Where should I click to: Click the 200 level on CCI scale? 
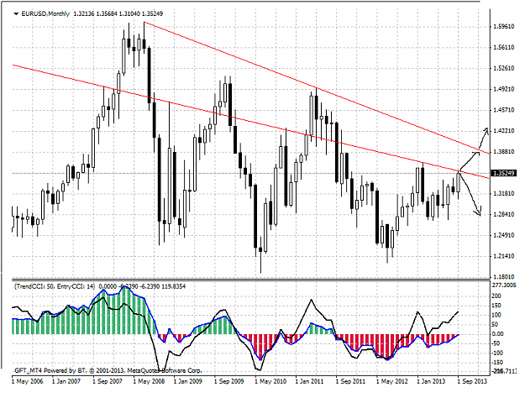pyautogui.click(x=496, y=296)
